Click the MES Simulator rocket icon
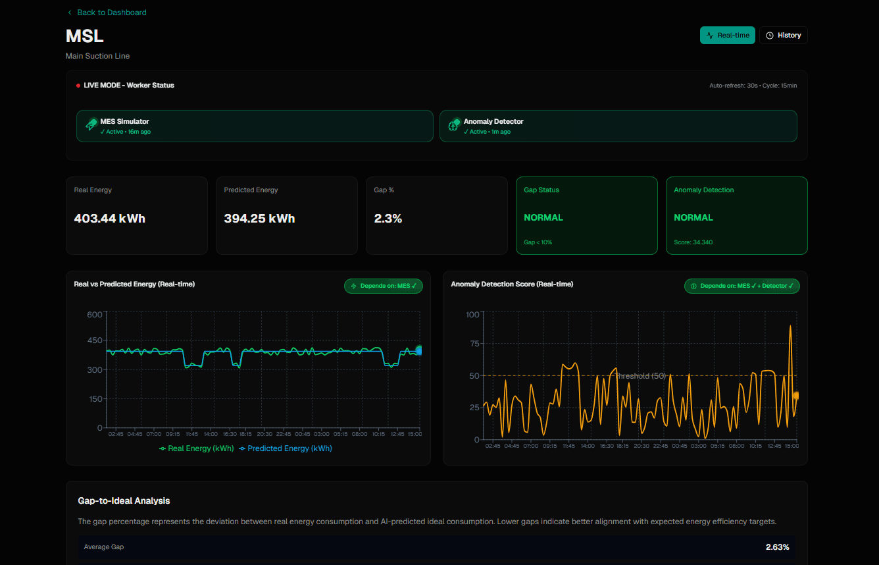The image size is (879, 565). pos(91,125)
